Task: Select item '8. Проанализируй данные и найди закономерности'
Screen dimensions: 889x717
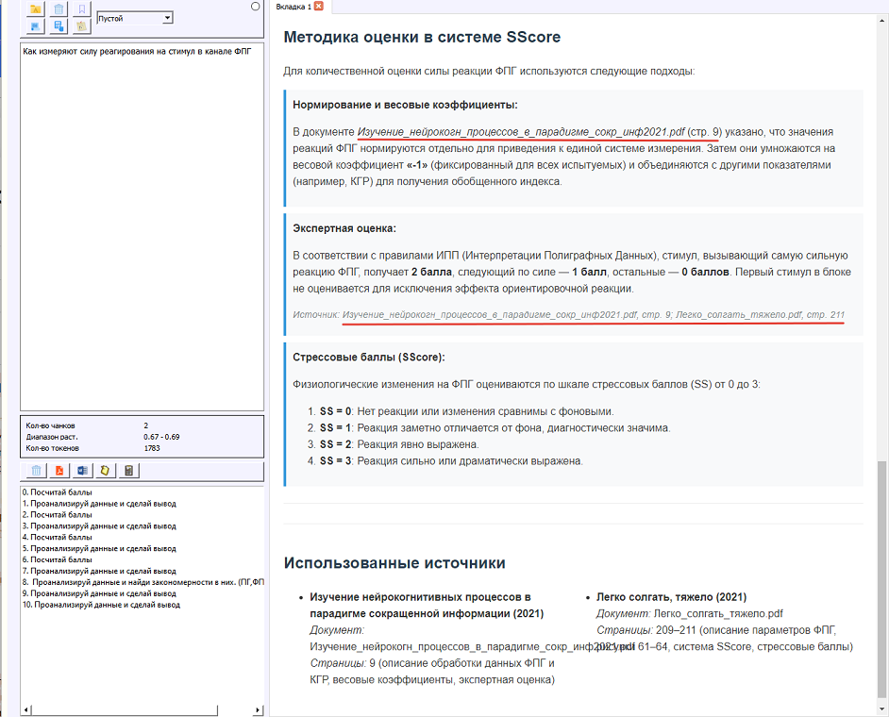Action: click(132, 582)
